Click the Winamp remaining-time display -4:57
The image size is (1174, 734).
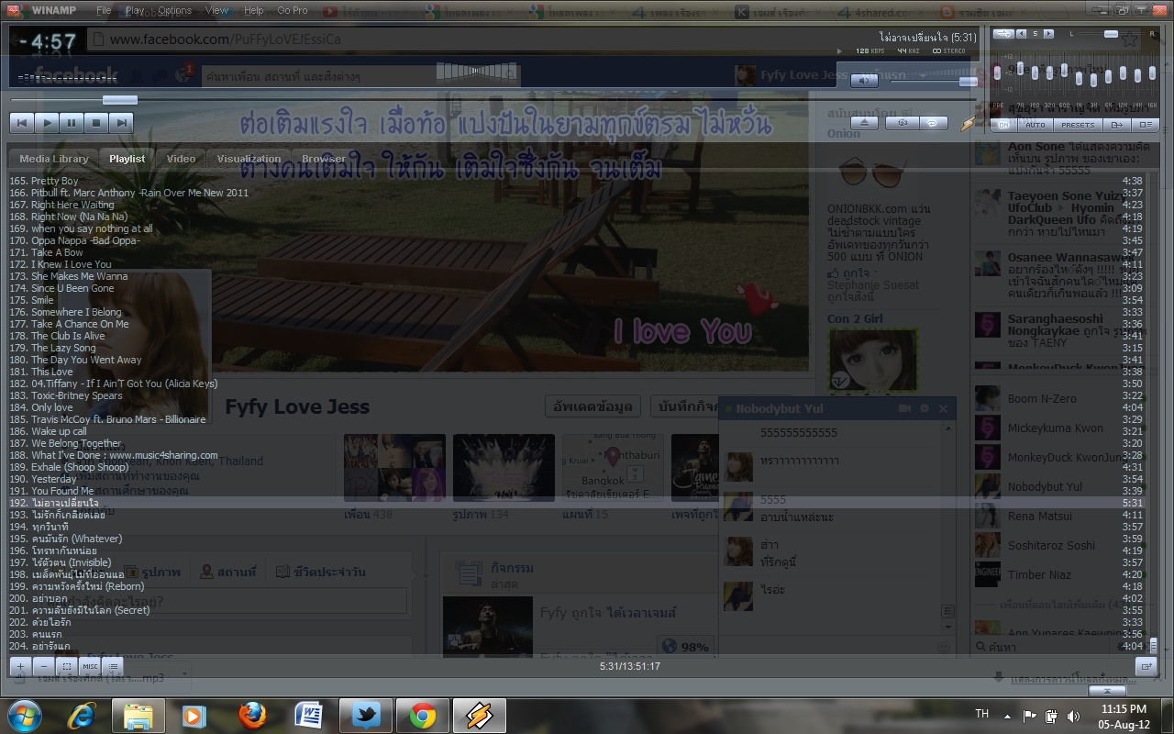point(48,41)
